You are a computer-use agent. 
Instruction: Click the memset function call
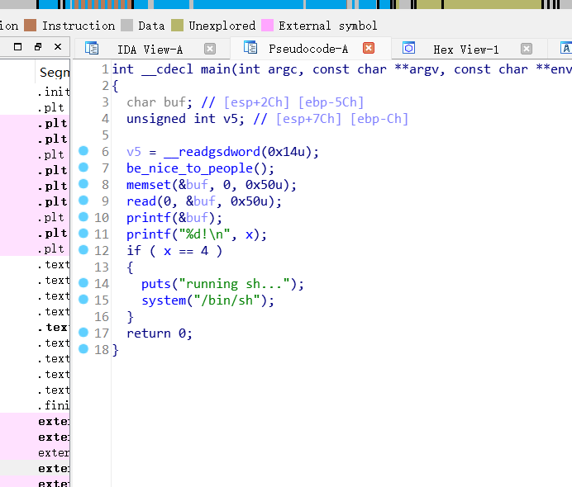(x=149, y=185)
